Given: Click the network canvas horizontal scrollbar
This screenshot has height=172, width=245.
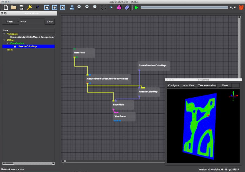Looking at the screenshot, I should tap(113, 161).
